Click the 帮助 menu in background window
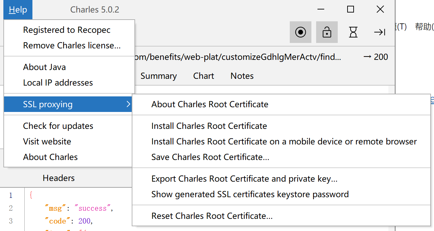 pyautogui.click(x=425, y=27)
